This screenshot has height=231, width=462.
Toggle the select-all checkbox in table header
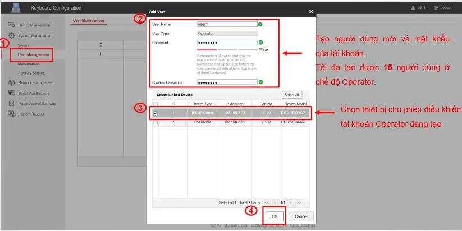tap(155, 104)
